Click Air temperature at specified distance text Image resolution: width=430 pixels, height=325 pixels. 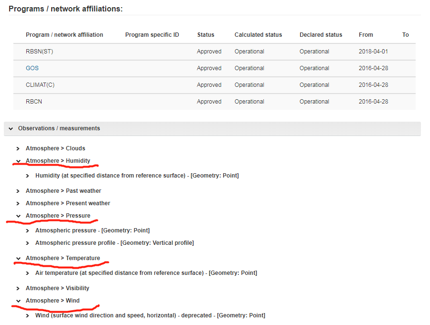tap(146, 273)
